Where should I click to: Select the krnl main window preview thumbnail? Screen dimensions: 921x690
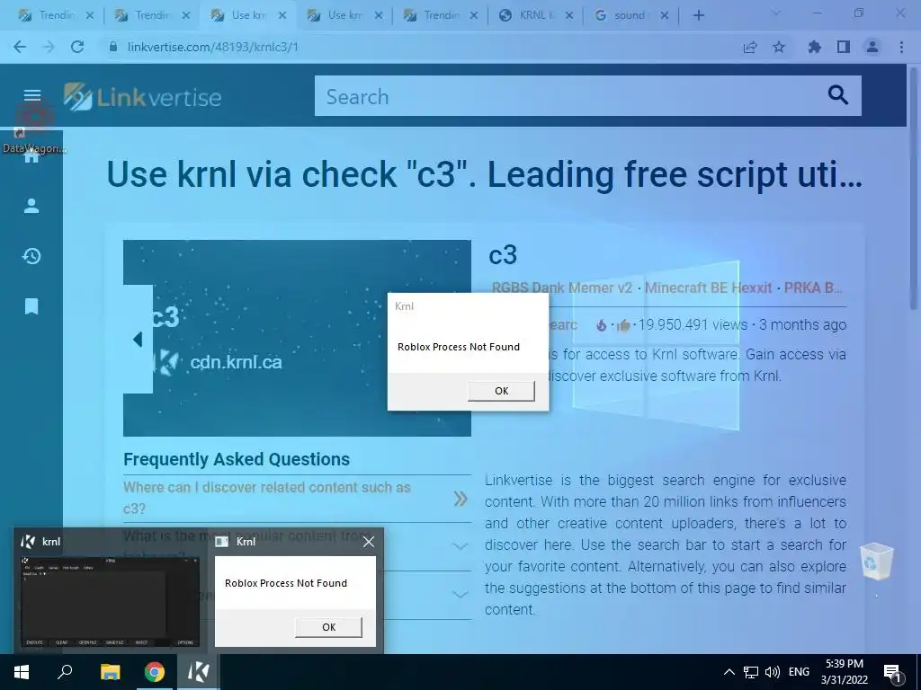tap(110, 601)
